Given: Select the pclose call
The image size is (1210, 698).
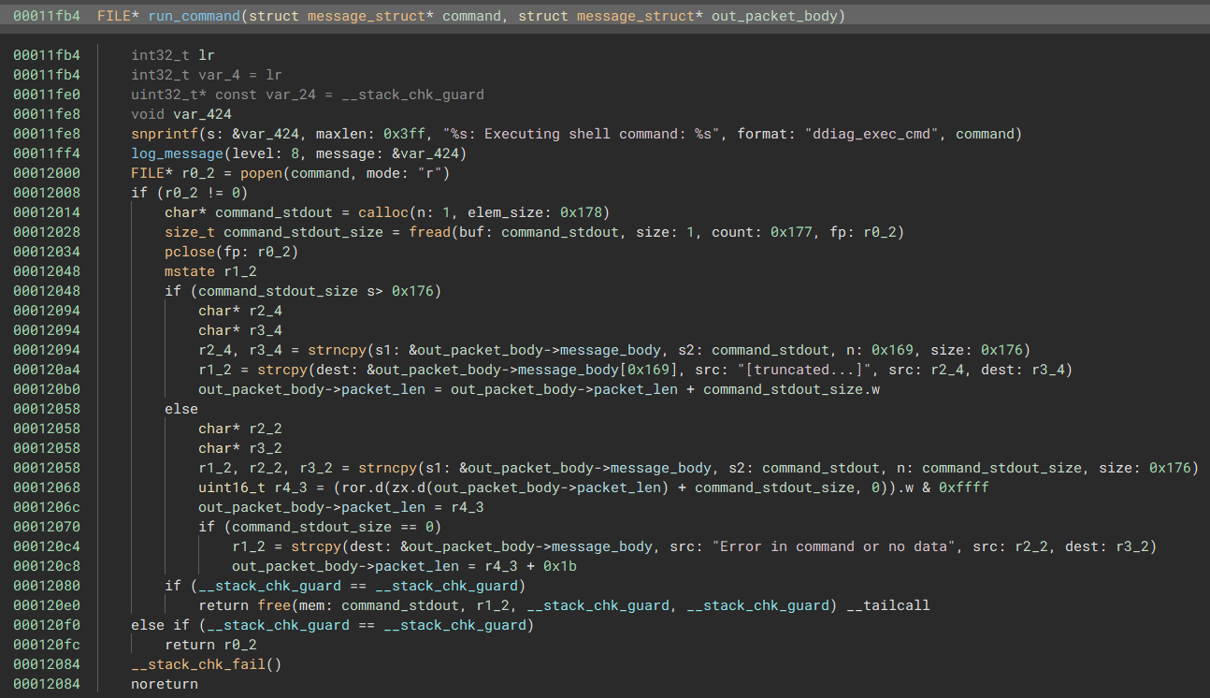Looking at the screenshot, I should (x=190, y=251).
